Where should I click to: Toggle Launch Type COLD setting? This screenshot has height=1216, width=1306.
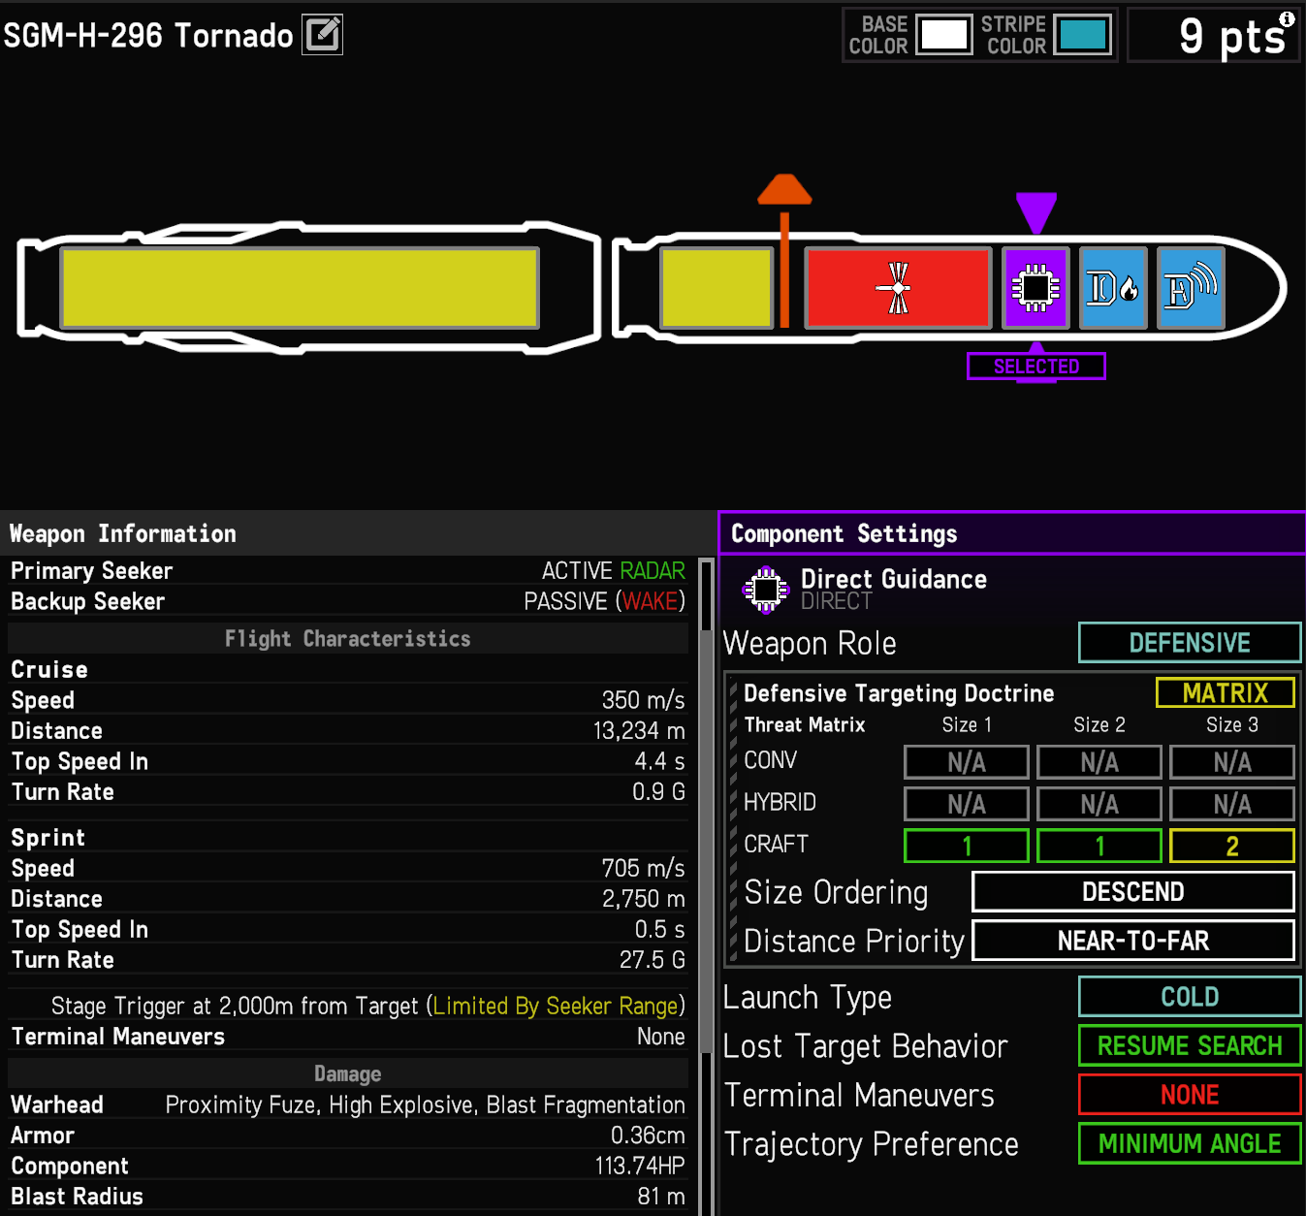tap(1190, 997)
